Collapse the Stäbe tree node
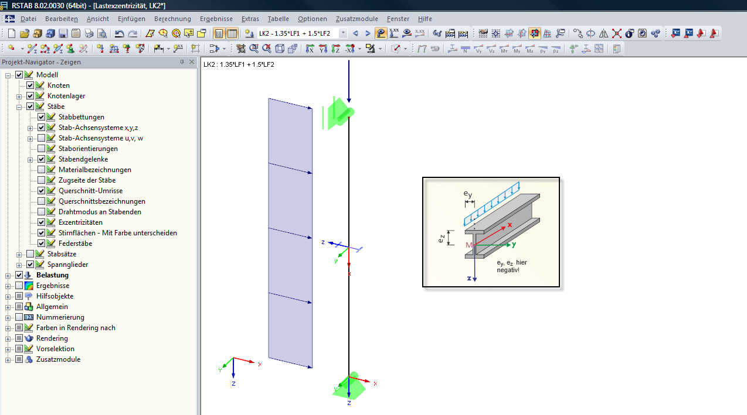This screenshot has width=747, height=415. click(x=19, y=107)
